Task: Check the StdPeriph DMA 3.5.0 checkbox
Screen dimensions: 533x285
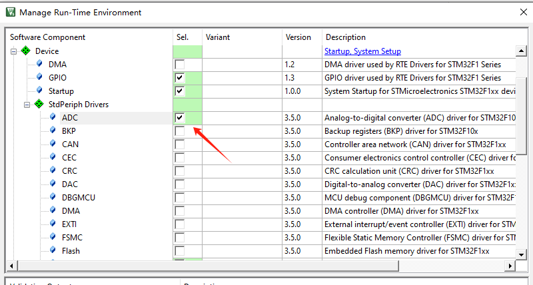Action: click(x=179, y=211)
